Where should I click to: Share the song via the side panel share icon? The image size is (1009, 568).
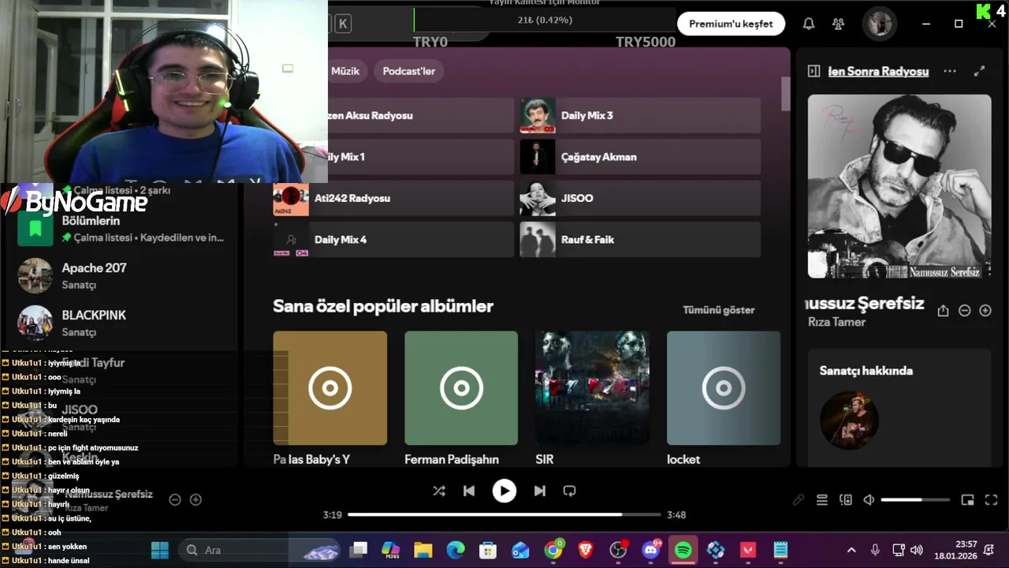(x=943, y=311)
